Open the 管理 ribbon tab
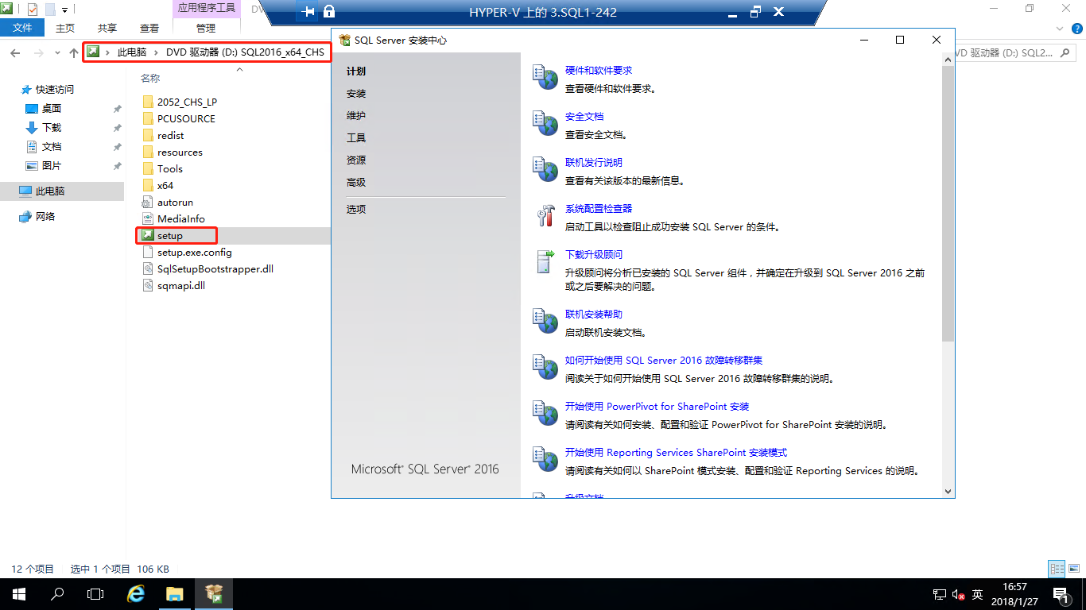The width and height of the screenshot is (1086, 610). coord(206,28)
